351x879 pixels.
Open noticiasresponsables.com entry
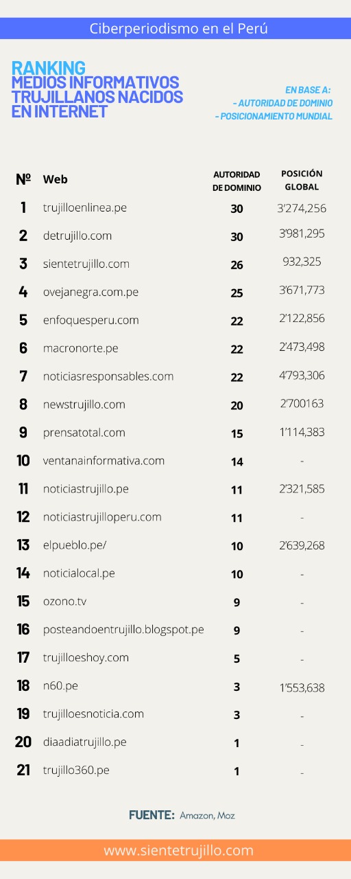[108, 376]
